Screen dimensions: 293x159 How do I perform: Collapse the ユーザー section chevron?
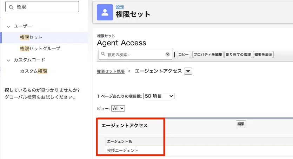click(x=8, y=26)
